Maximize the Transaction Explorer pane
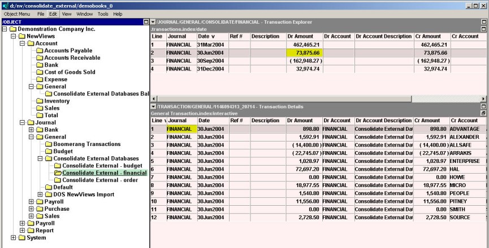 [x=483, y=21]
